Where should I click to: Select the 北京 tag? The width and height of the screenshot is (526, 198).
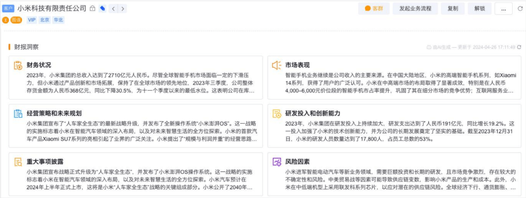click(45, 20)
